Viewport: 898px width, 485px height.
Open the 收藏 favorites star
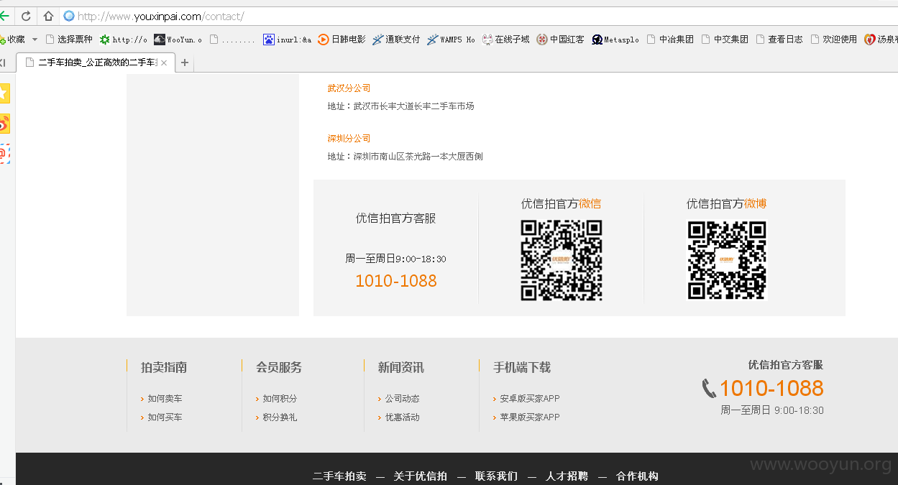click(x=12, y=40)
